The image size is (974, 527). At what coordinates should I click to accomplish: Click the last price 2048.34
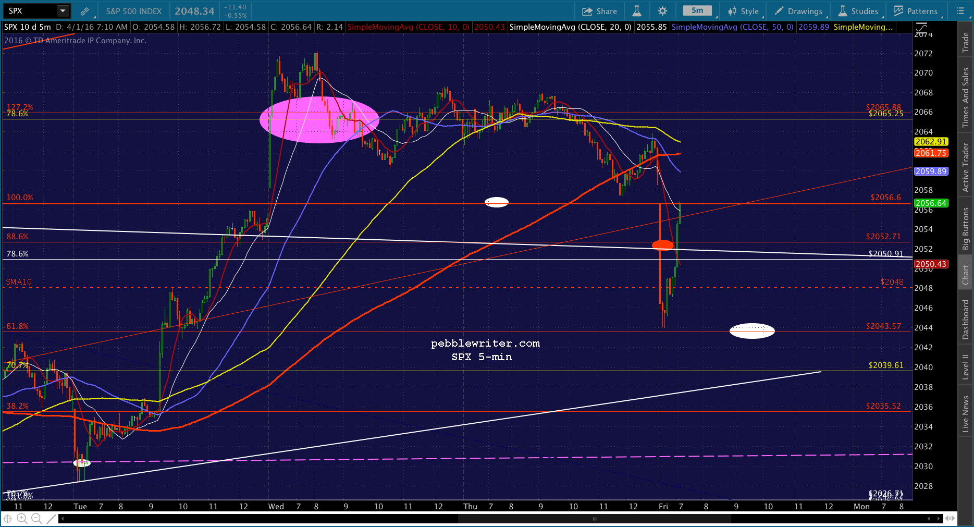click(194, 11)
